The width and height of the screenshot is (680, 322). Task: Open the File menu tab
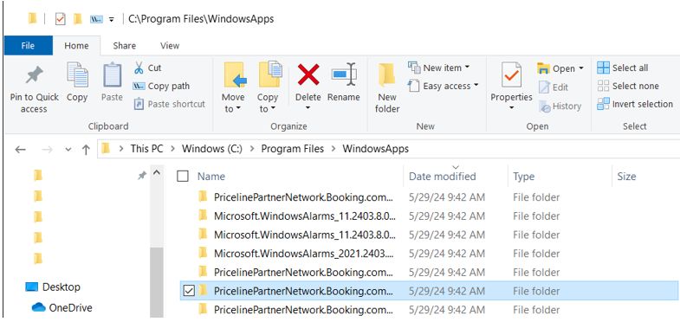[x=28, y=46]
